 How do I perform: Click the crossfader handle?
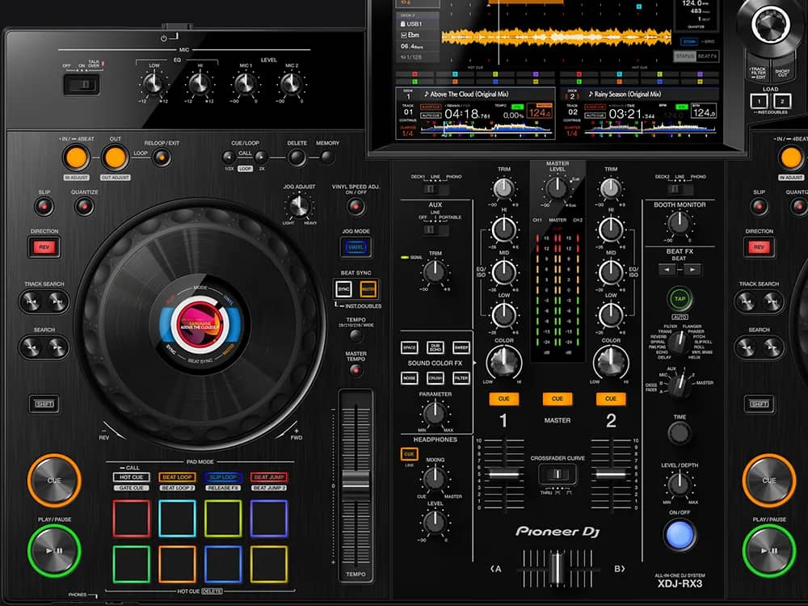pos(557,568)
